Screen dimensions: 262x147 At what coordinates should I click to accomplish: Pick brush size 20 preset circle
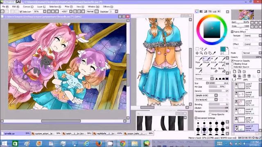point(223,123)
